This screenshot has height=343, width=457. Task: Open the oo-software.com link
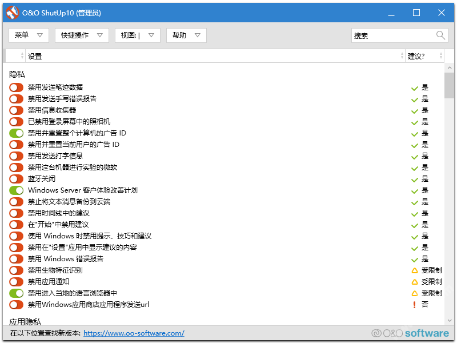click(x=134, y=333)
